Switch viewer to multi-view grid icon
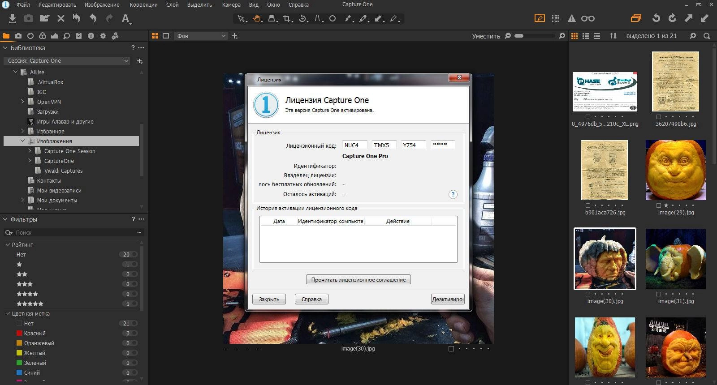Viewport: 717px width, 385px height. [155, 36]
